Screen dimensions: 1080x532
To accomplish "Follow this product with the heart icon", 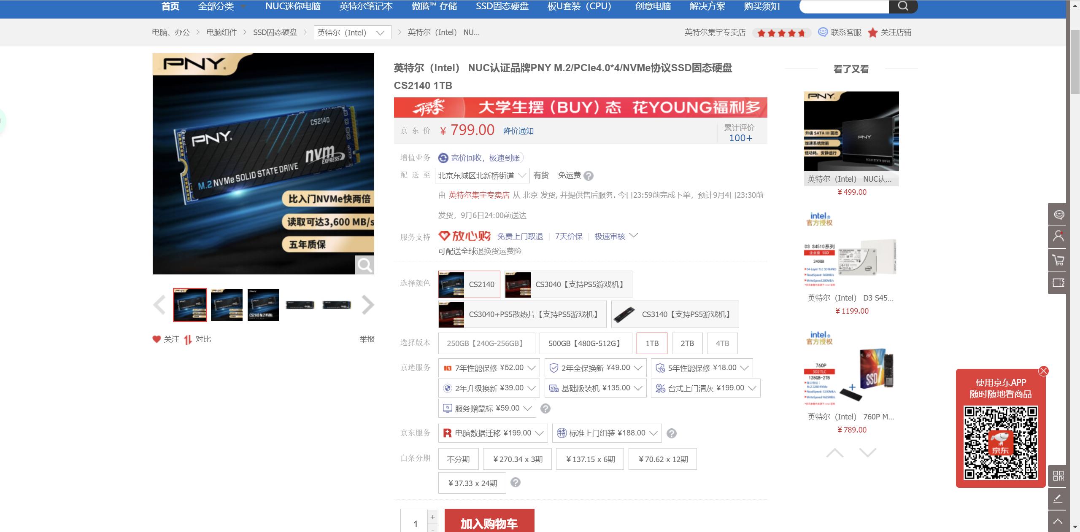I will tap(156, 339).
